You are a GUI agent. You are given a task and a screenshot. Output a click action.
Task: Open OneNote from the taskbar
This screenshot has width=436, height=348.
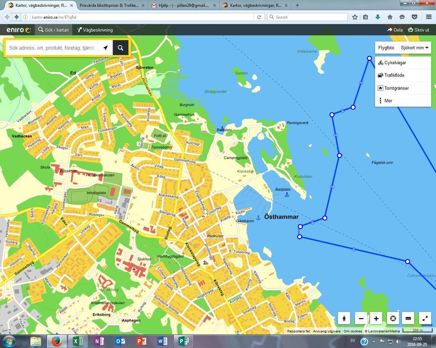pos(99,341)
